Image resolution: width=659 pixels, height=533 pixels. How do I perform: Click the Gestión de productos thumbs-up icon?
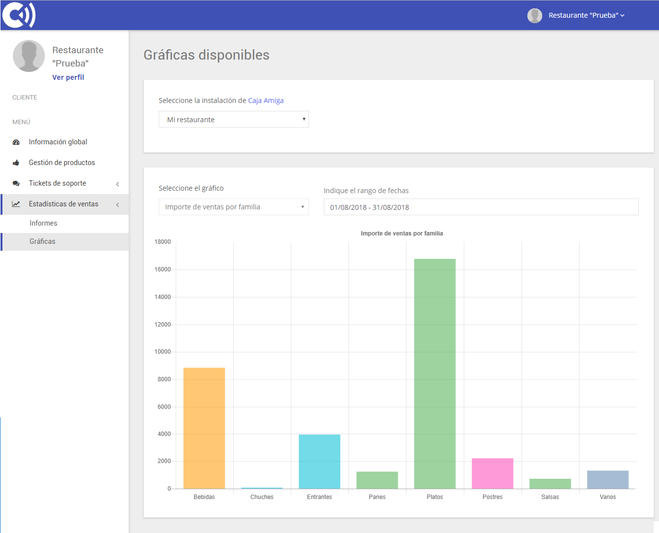[x=16, y=163]
